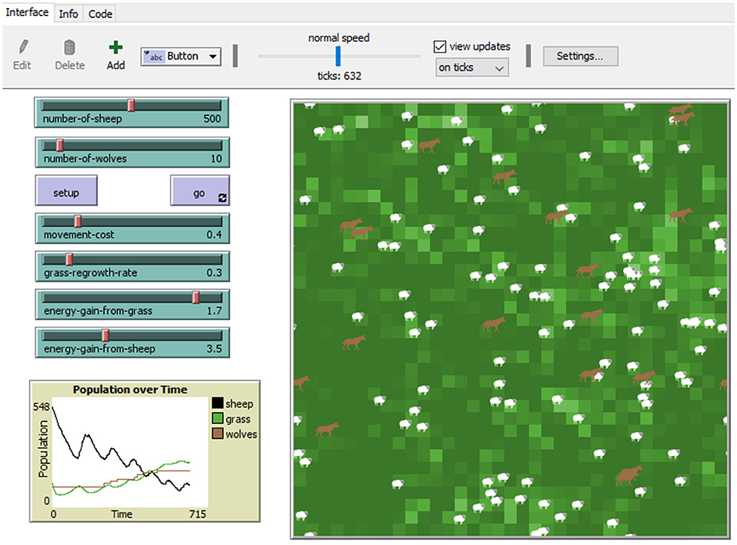Image resolution: width=737 pixels, height=545 pixels.
Task: Click the Edit pencil icon
Action: pyautogui.click(x=22, y=48)
